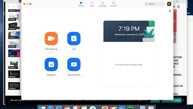
Task: Switch to the Home tab
Action: click(81, 4)
